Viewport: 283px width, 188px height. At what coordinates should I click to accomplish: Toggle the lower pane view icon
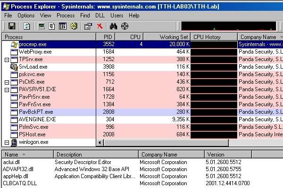[63, 26]
